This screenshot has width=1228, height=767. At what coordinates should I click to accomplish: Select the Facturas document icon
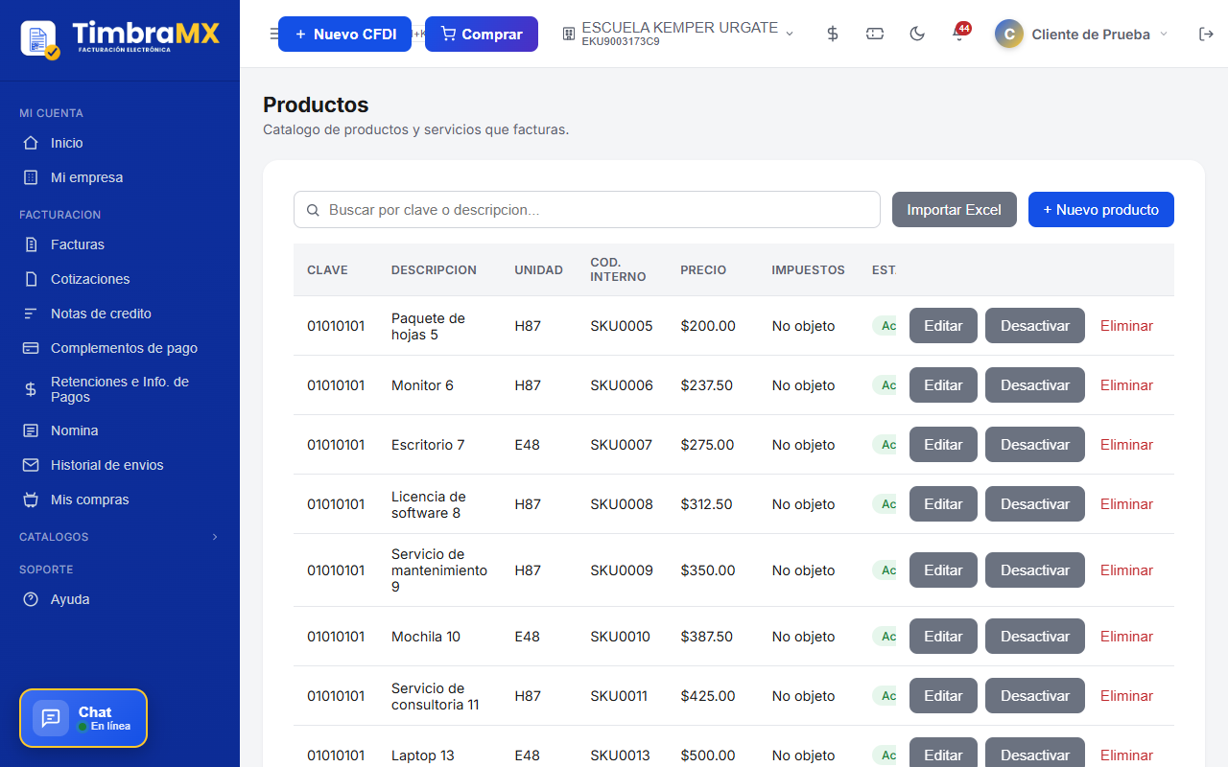click(31, 244)
